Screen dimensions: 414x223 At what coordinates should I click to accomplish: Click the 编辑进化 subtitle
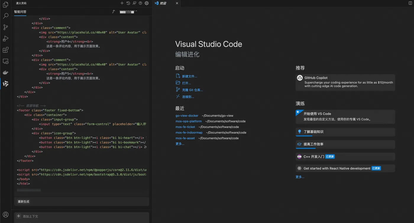click(187, 54)
